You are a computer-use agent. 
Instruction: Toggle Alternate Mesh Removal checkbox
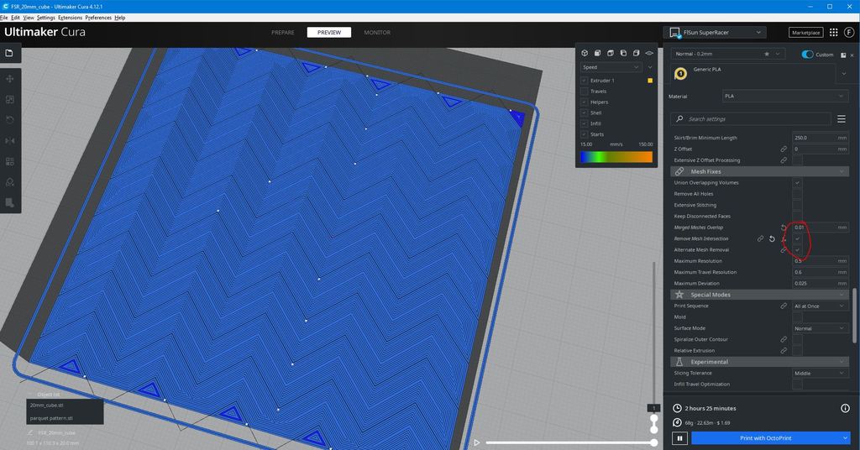point(798,250)
